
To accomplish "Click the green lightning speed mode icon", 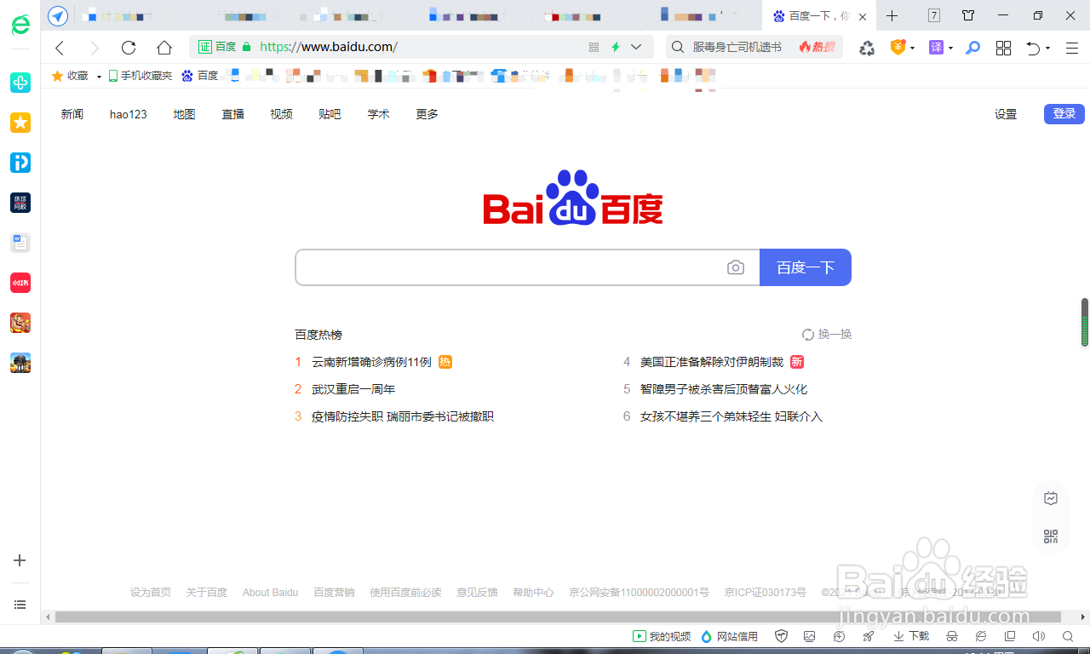I will click(615, 48).
